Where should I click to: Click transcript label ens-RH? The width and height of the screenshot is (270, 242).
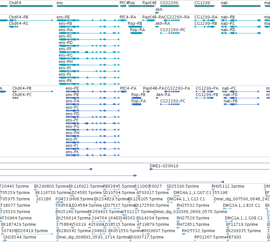point(66,62)
